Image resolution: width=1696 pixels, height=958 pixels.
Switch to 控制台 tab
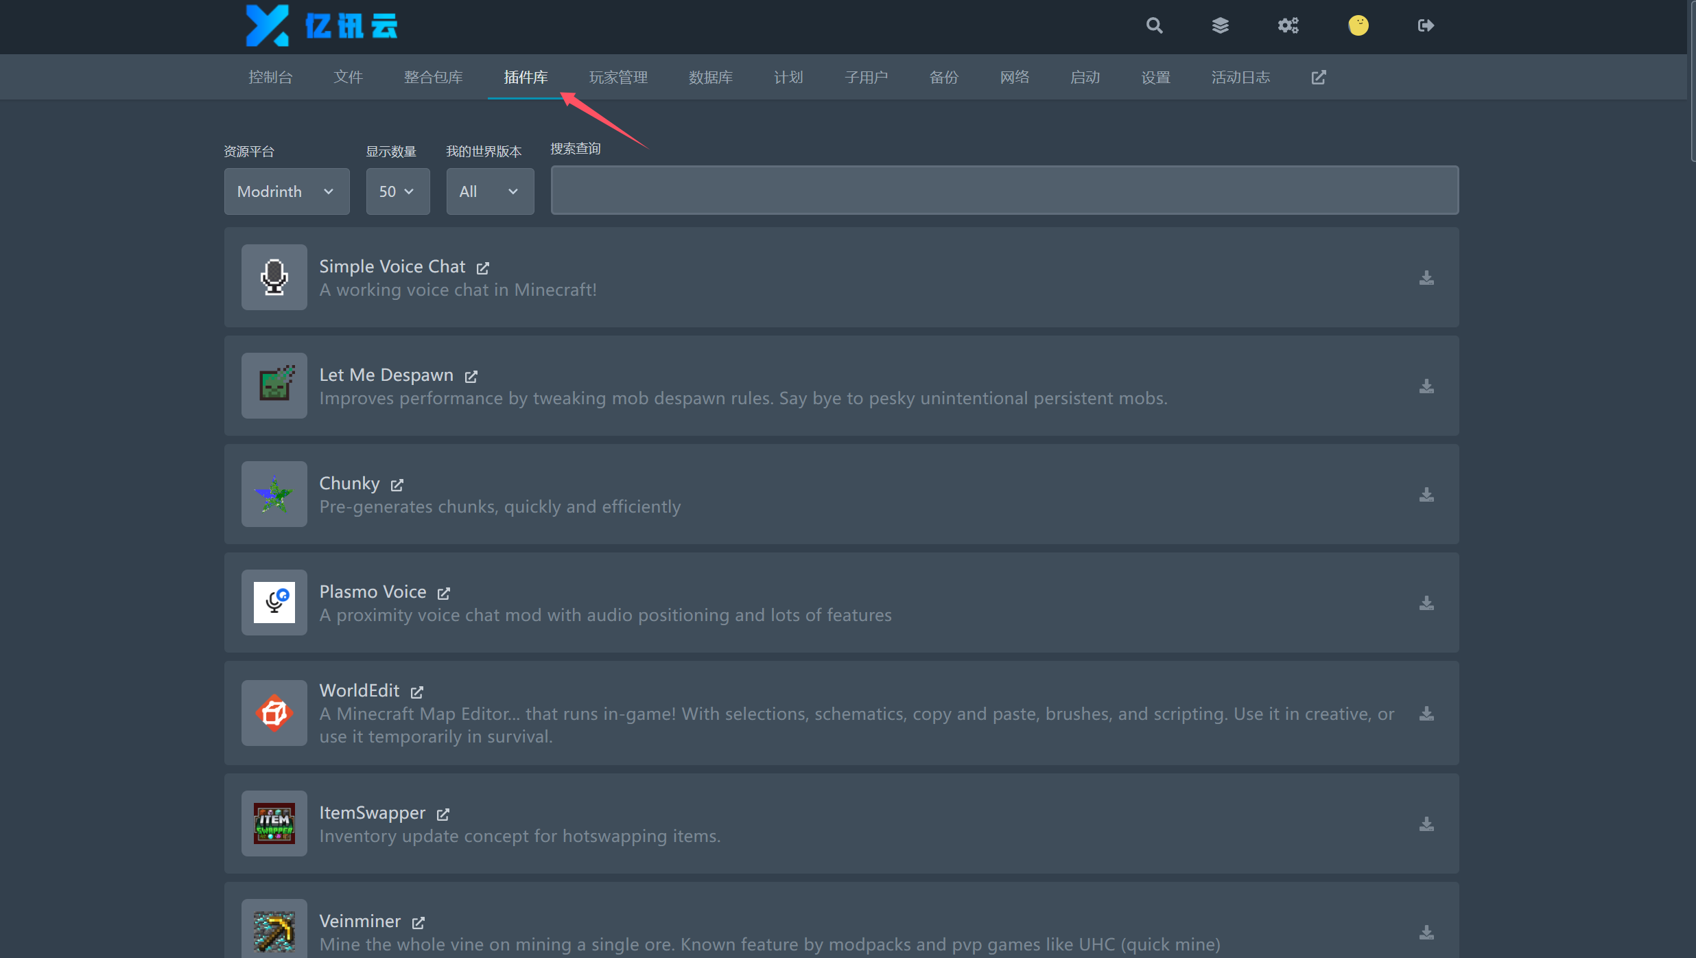click(270, 77)
